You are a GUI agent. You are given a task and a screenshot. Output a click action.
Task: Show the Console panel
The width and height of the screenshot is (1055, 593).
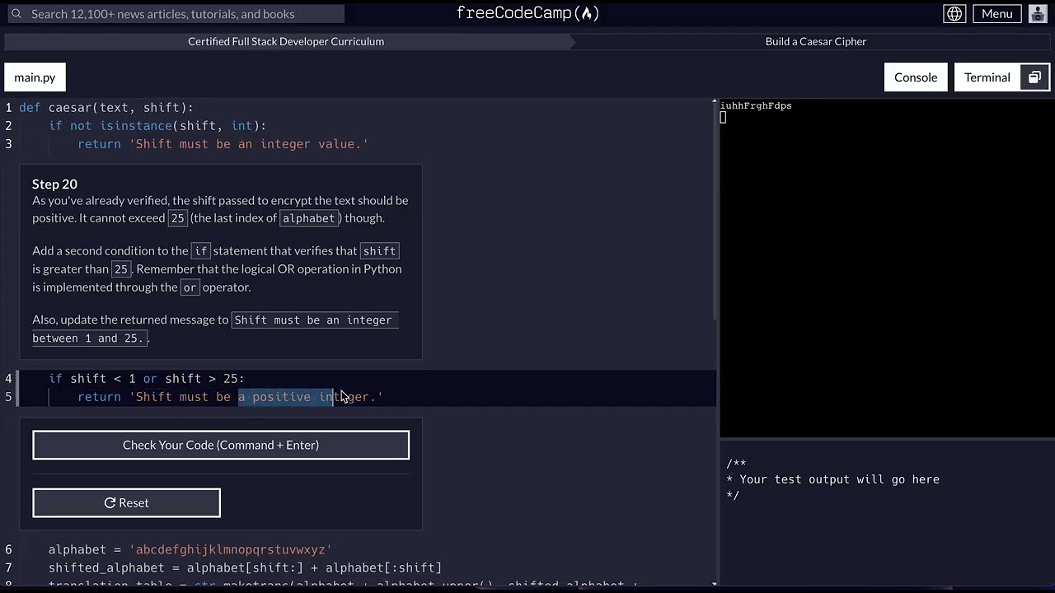pos(916,77)
